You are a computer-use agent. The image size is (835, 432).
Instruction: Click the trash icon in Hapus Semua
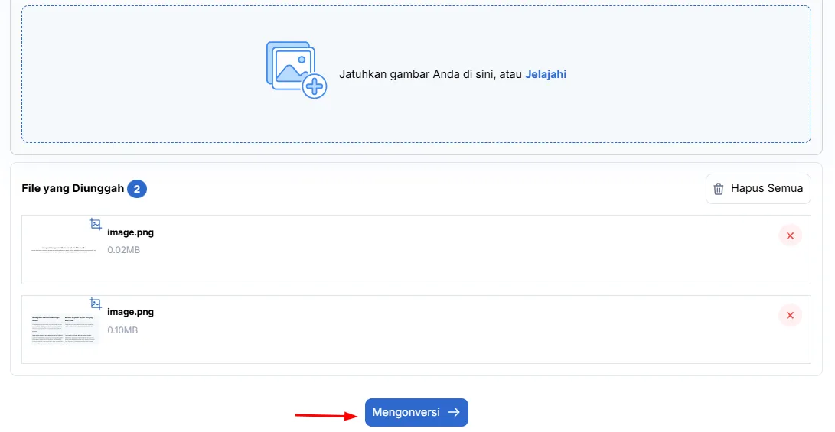pos(719,189)
